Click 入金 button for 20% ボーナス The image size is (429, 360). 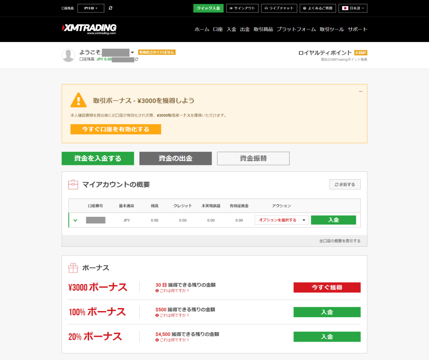[327, 337]
